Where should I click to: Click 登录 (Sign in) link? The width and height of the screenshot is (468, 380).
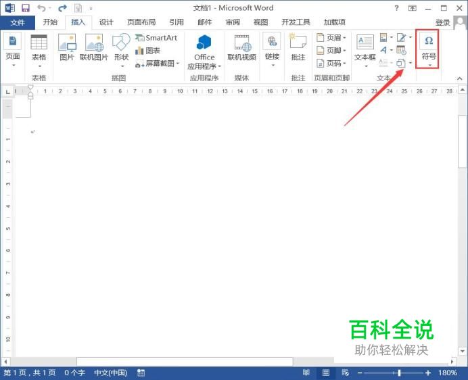click(x=442, y=22)
